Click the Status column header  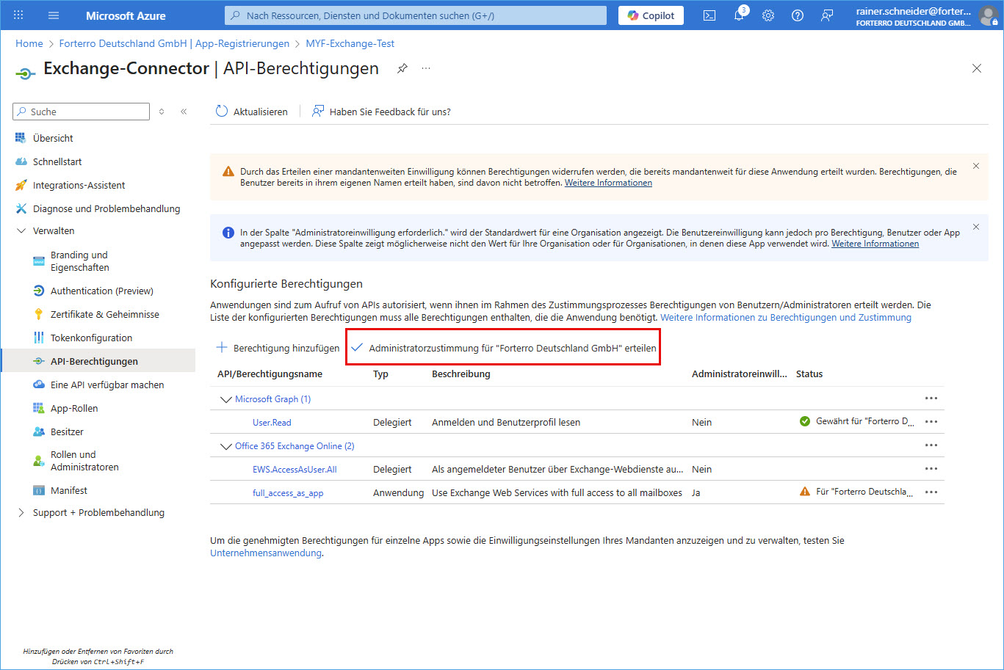(x=809, y=374)
